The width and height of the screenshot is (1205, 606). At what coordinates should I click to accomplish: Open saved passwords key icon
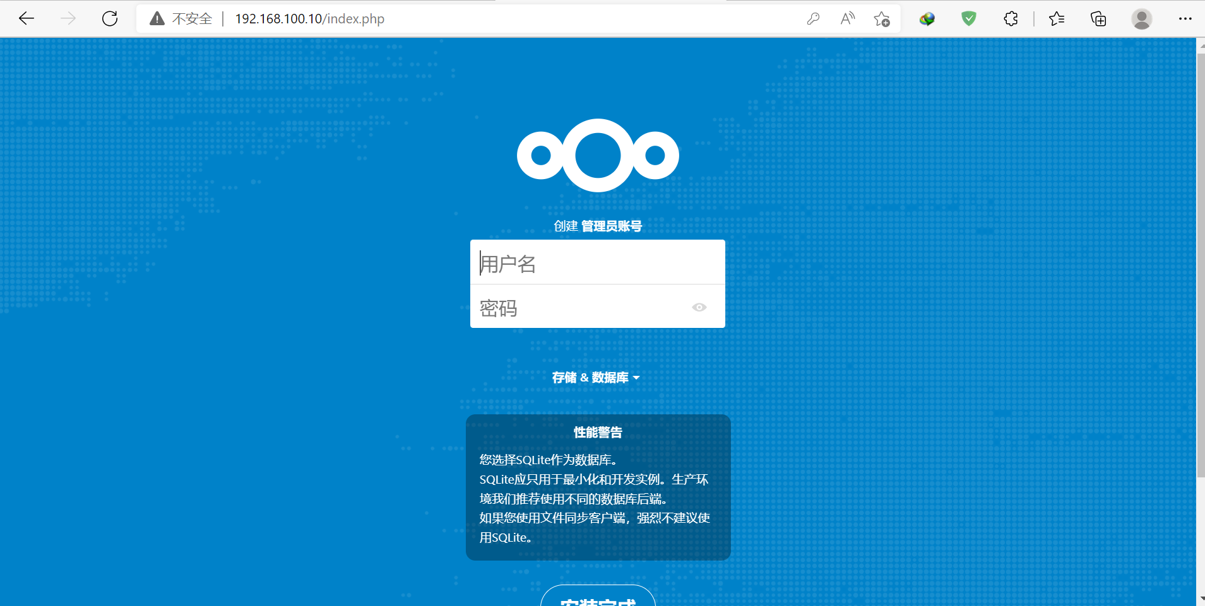pos(813,19)
